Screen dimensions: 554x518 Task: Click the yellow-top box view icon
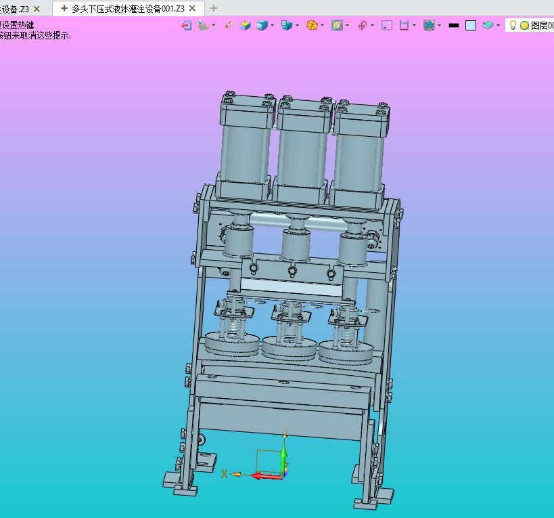click(x=245, y=26)
